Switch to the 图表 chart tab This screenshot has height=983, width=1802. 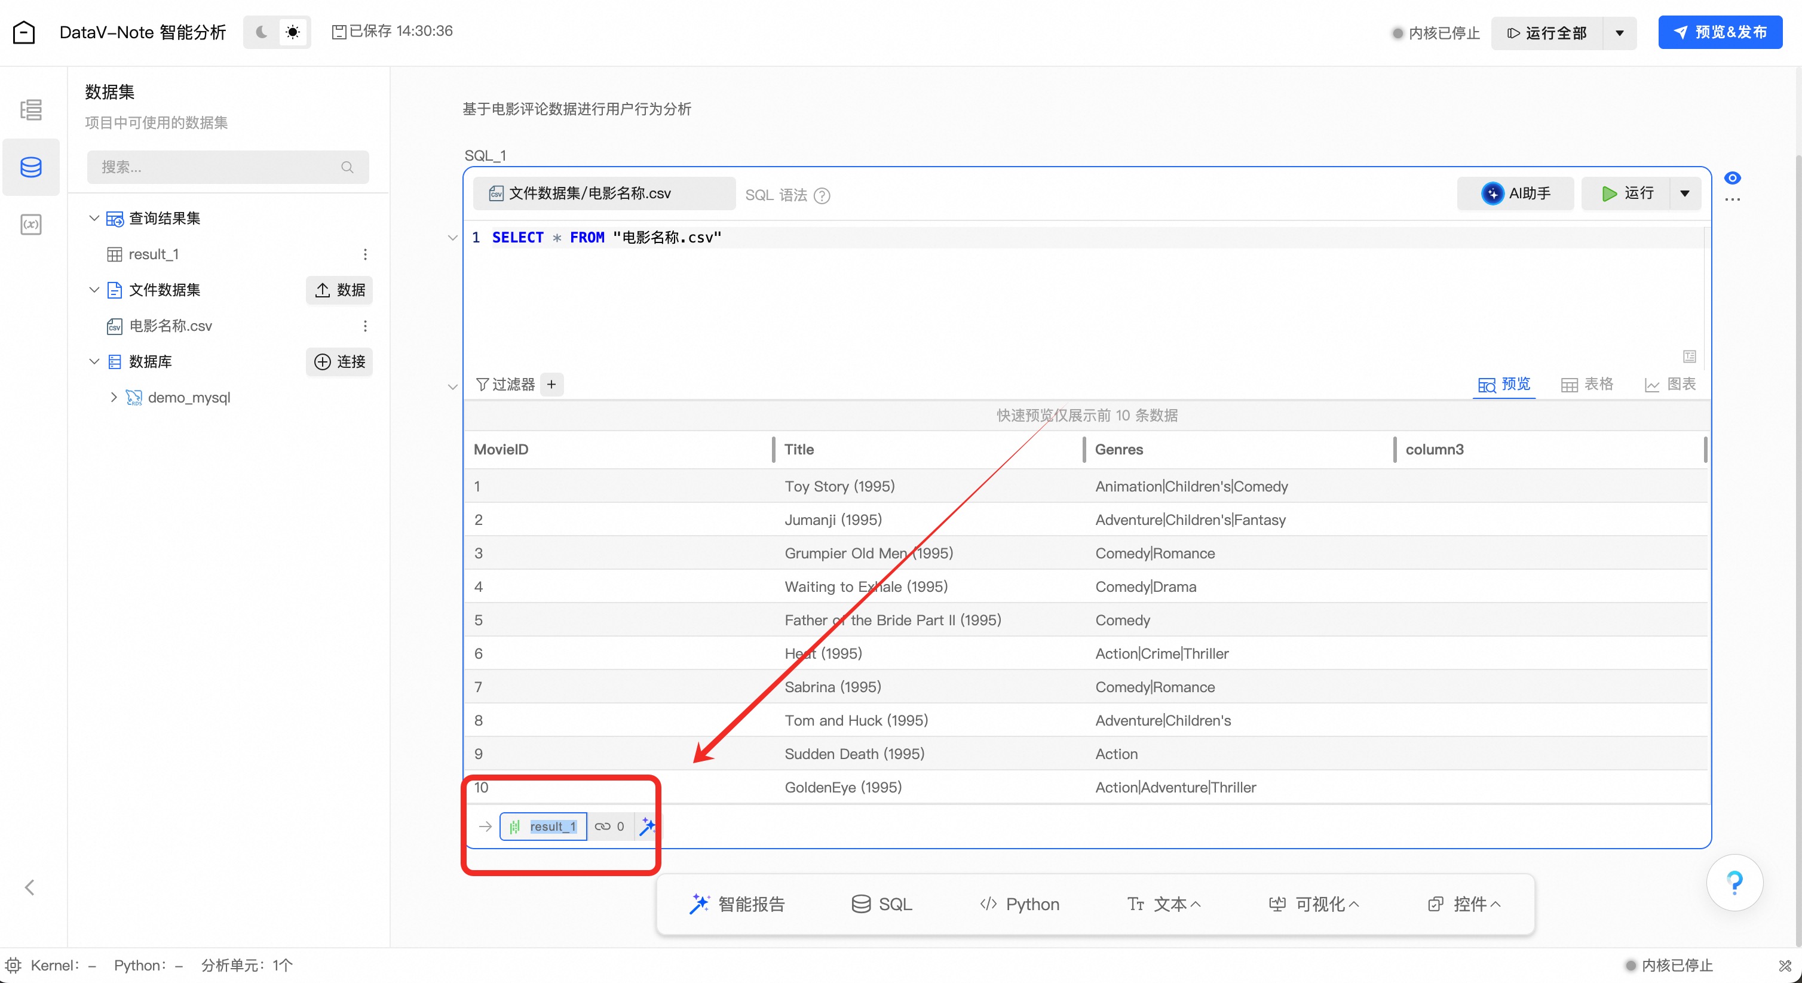tap(1670, 385)
